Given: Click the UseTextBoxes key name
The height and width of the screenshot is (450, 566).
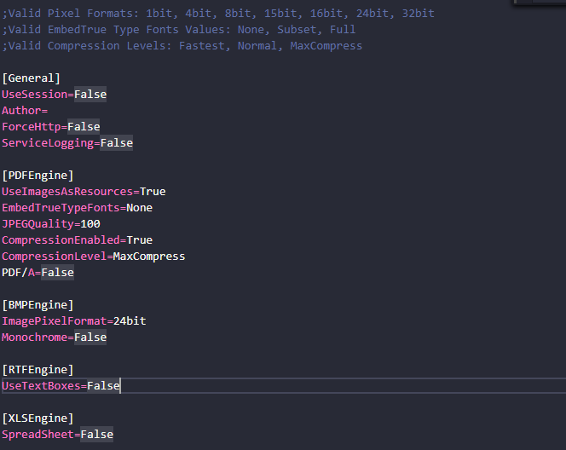Looking at the screenshot, I should coord(41,386).
